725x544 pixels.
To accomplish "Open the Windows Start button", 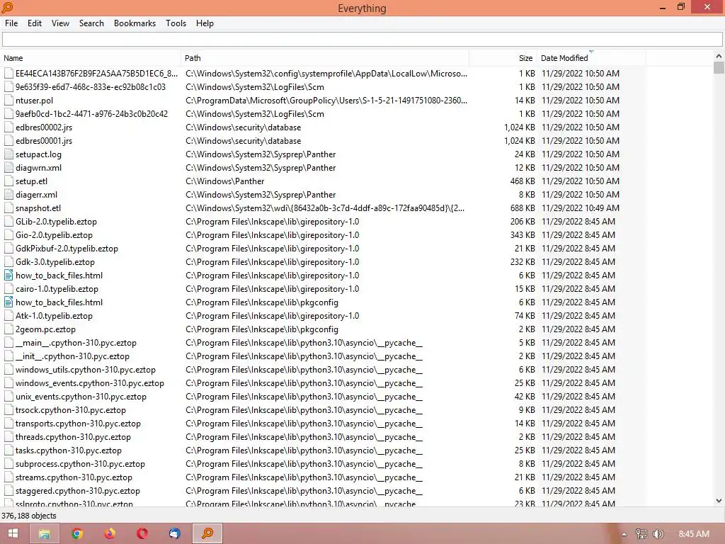I will coord(13,533).
